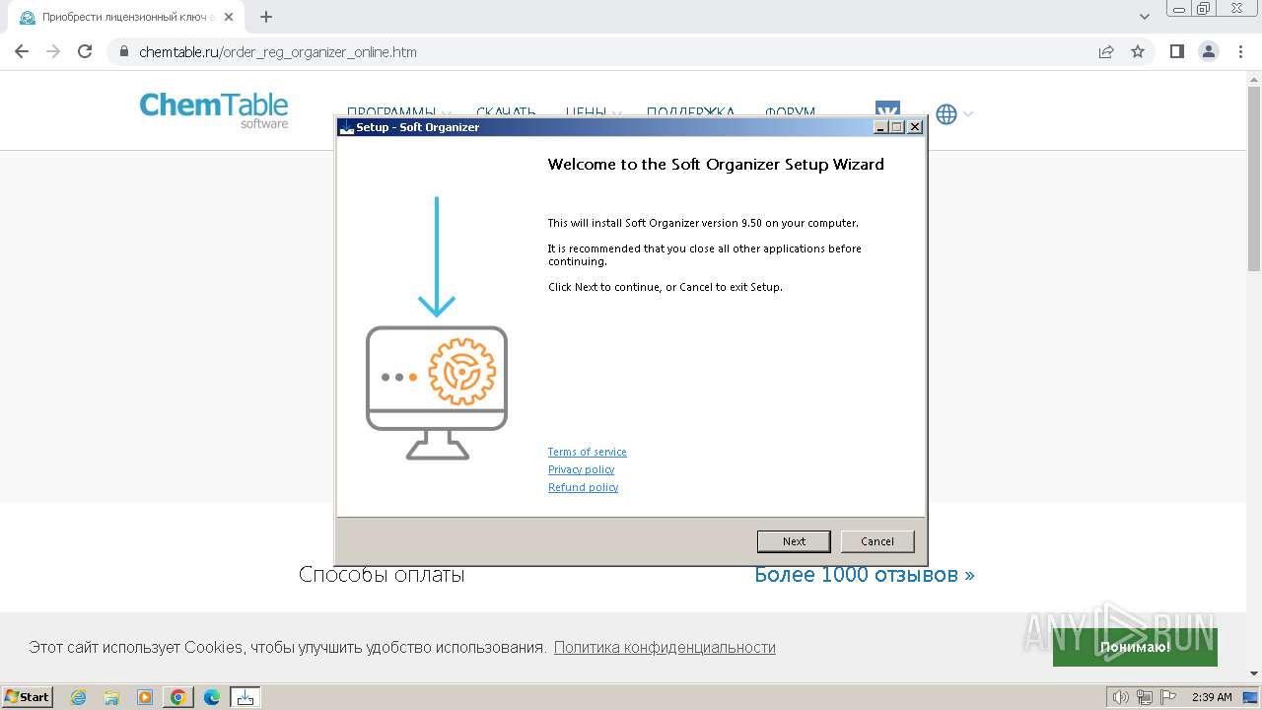Viewport: 1262px width, 710px height.
Task: Open File Explorer from taskbar
Action: click(x=111, y=697)
